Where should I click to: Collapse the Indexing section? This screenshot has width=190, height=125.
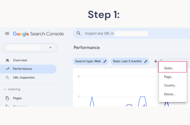click(x=5, y=89)
